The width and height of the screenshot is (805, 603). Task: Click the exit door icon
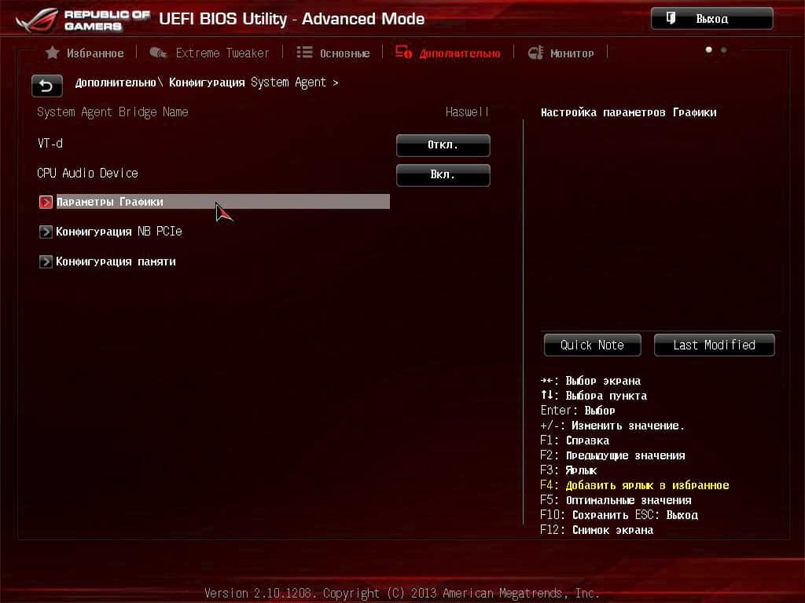[671, 19]
